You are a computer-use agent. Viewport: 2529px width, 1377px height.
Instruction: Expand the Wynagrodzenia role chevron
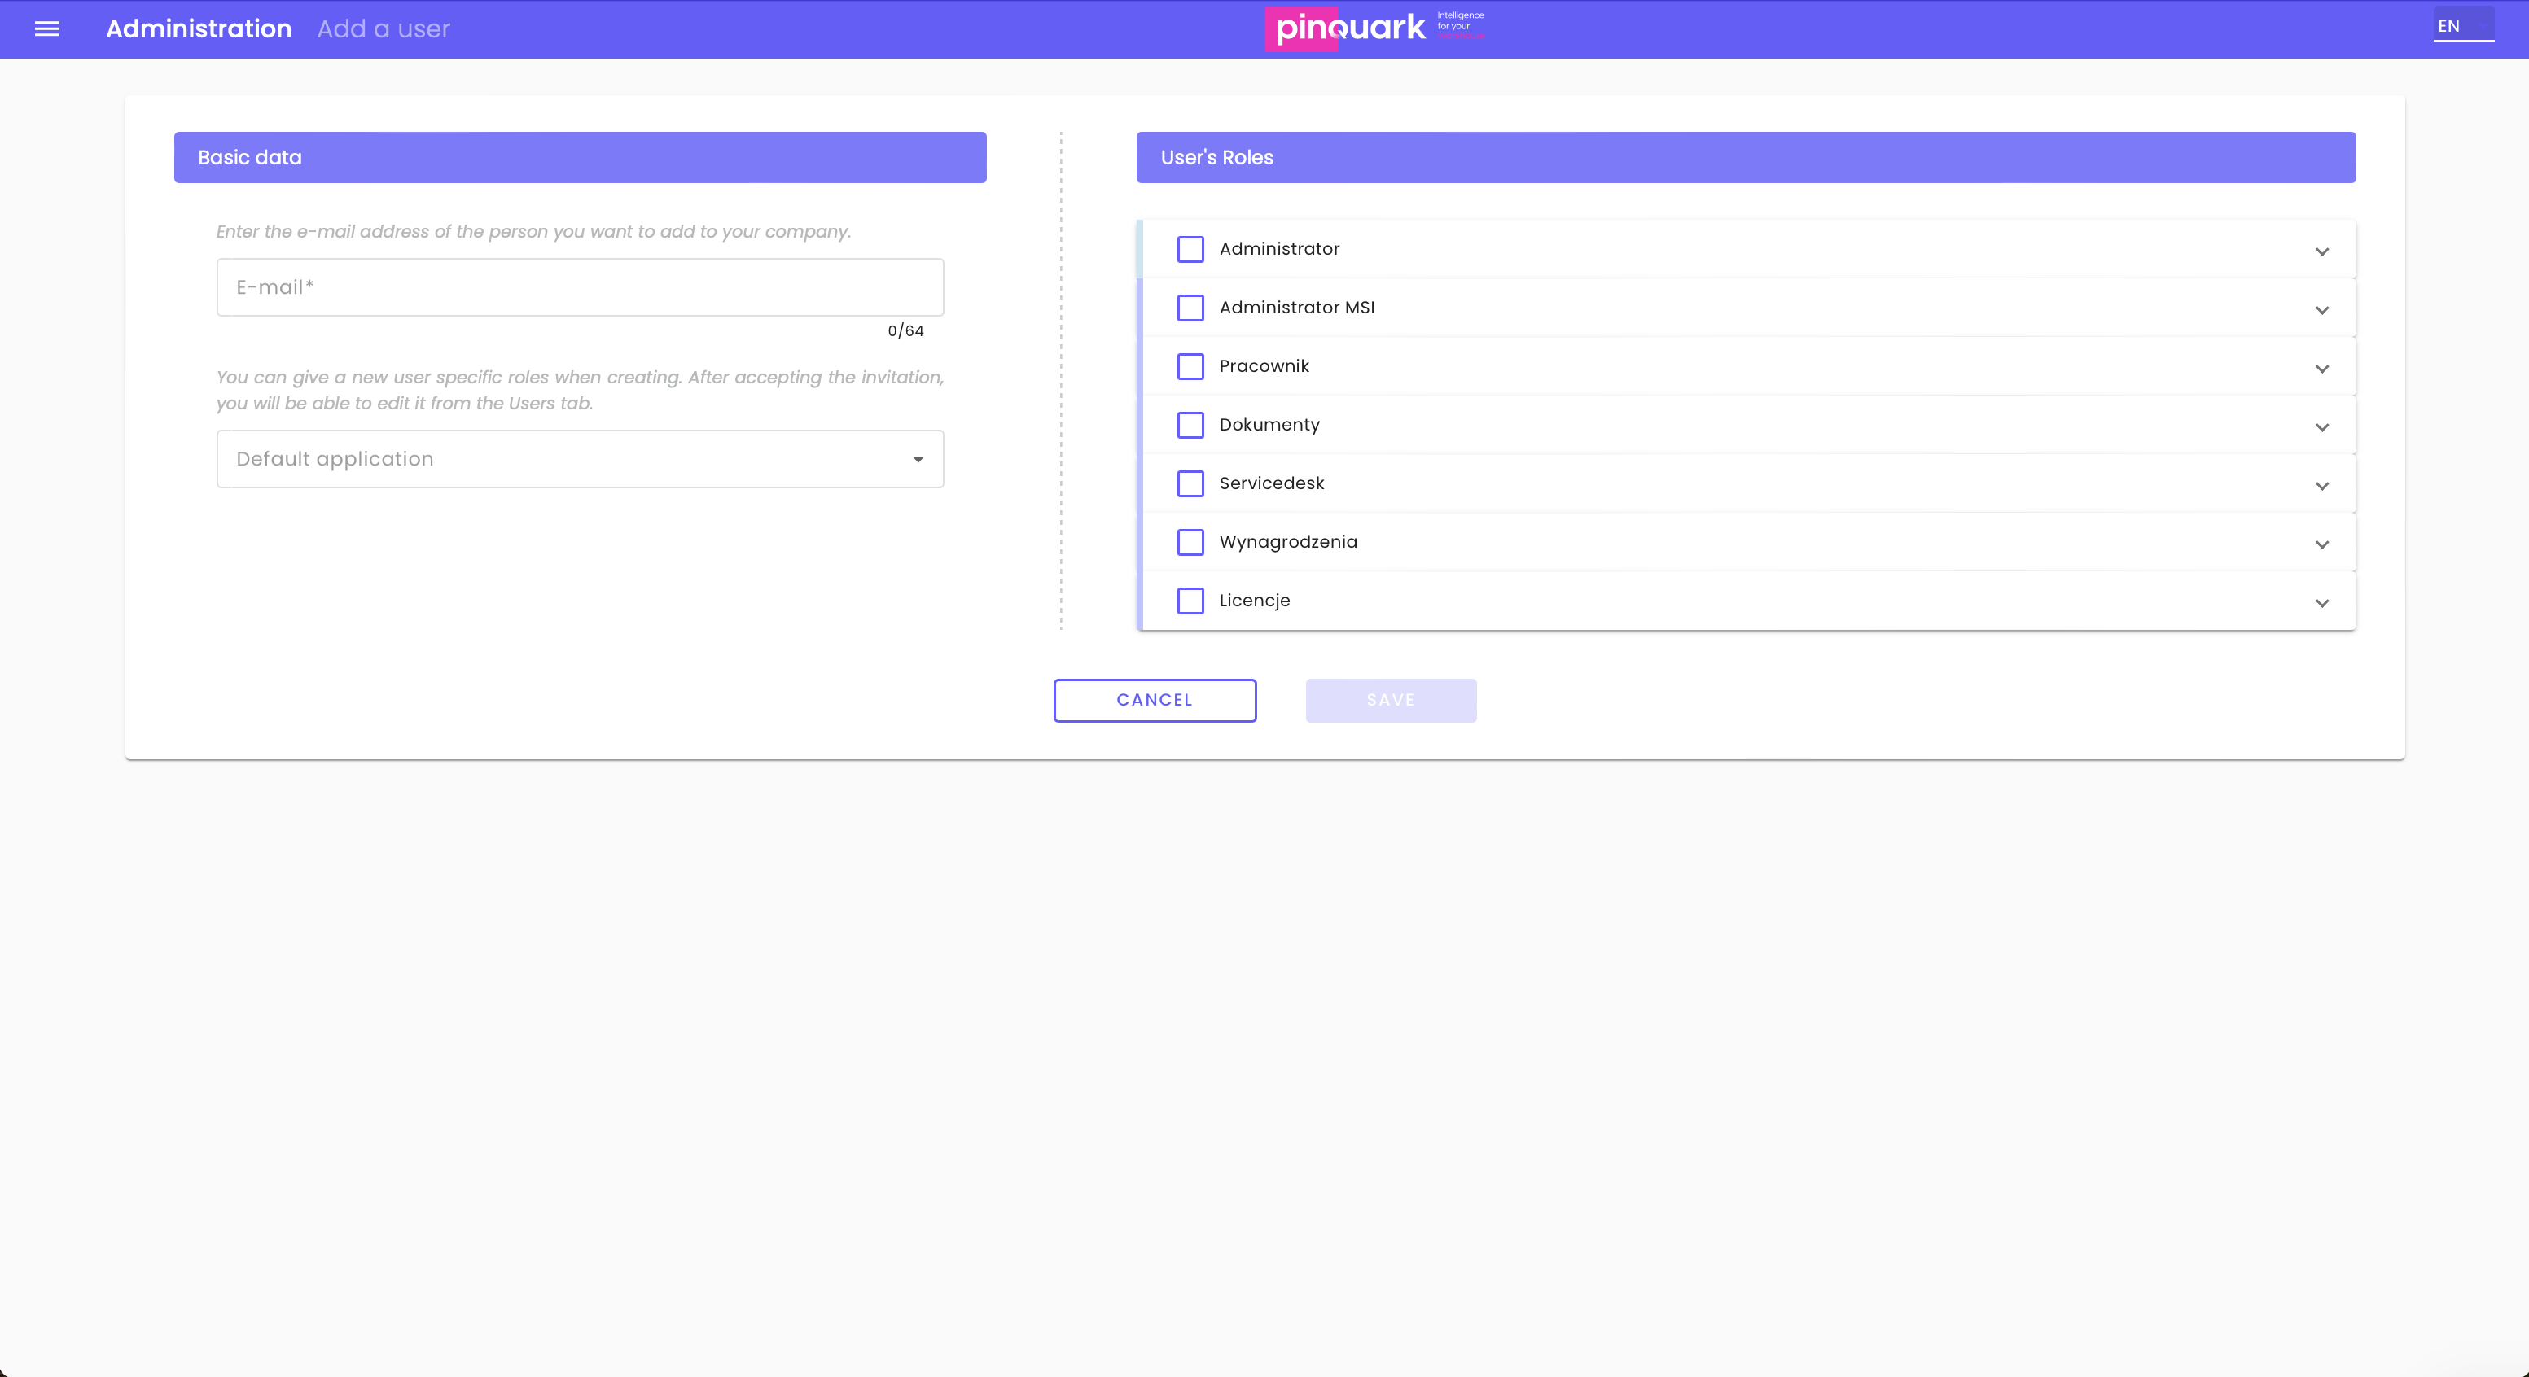click(x=2322, y=544)
